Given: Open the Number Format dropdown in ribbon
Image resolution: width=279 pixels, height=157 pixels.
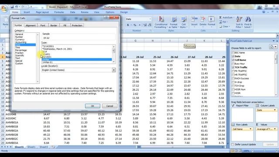Looking at the screenshot, I should pyautogui.click(x=150, y=19).
